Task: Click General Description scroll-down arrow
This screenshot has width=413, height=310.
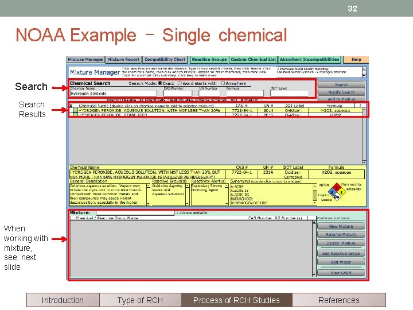Action: click(148, 203)
